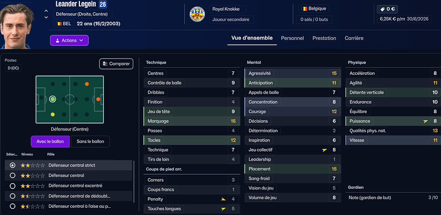Click the roles list scrollbar
This screenshot has height=215, width=441.
click(x=134, y=184)
